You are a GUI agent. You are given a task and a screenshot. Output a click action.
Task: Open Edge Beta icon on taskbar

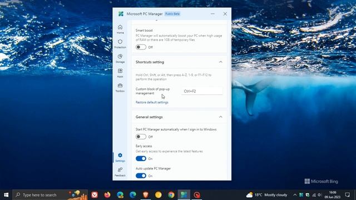click(x=120, y=195)
